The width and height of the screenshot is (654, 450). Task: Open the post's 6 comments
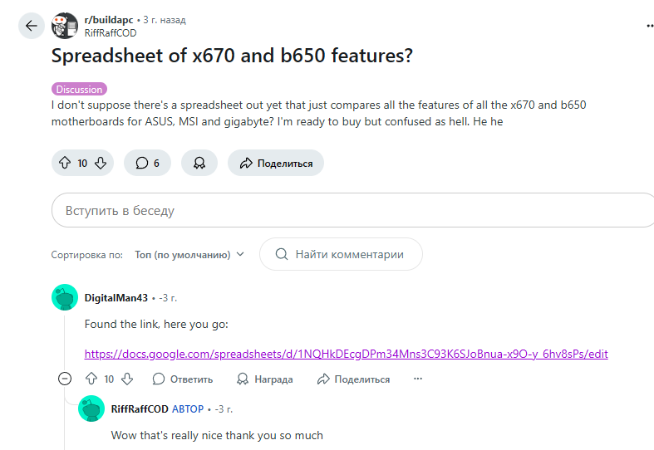pos(147,163)
